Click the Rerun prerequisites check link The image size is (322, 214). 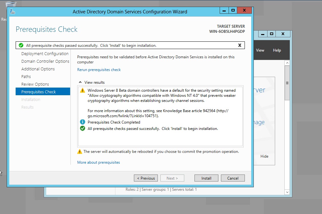pos(99,70)
